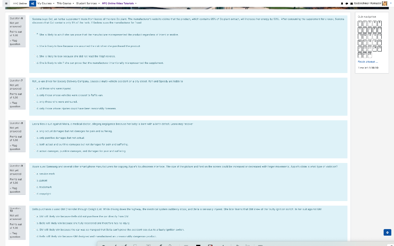Select Question 8 option c, both actual and punitive damages
Screen dimensions: 394x246
point(35,145)
